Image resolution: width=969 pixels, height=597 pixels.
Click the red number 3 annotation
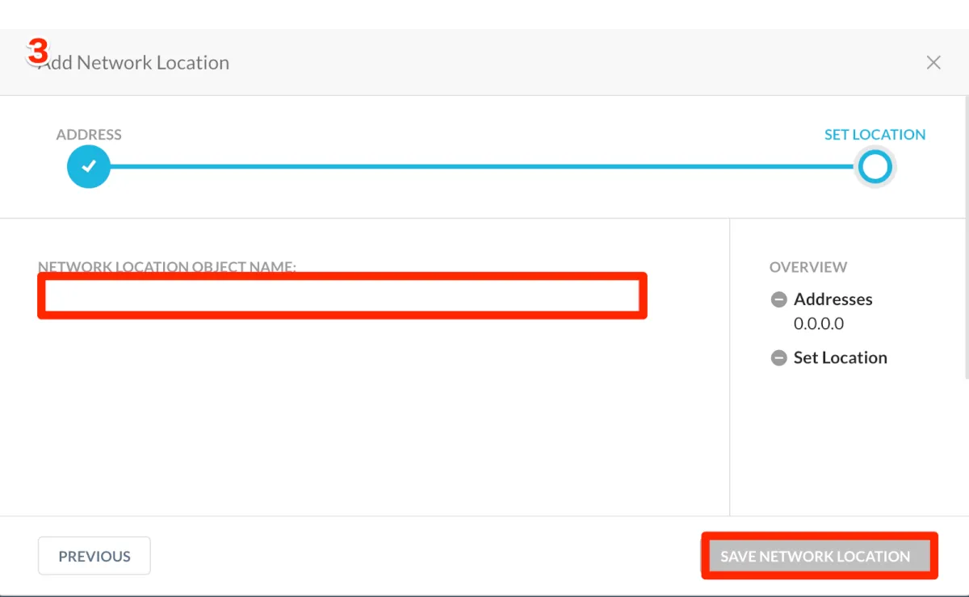(37, 52)
